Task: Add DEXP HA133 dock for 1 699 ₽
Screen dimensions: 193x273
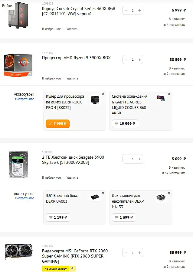Action: 124,217
